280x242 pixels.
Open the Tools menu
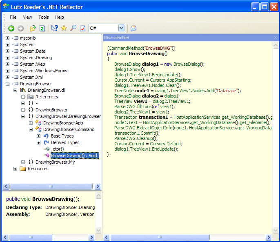point(44,17)
